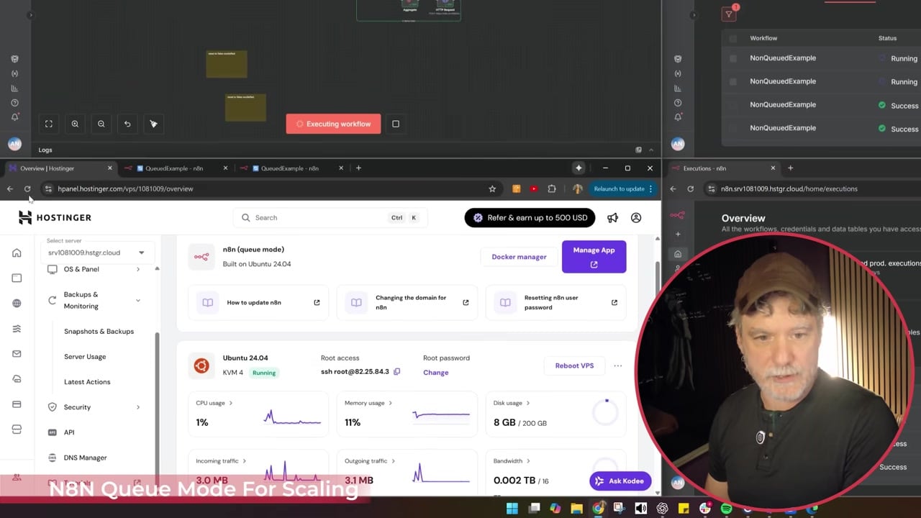Click Change root password link
The width and height of the screenshot is (921, 518).
click(436, 373)
